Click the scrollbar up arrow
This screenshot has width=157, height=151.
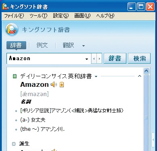click(146, 71)
